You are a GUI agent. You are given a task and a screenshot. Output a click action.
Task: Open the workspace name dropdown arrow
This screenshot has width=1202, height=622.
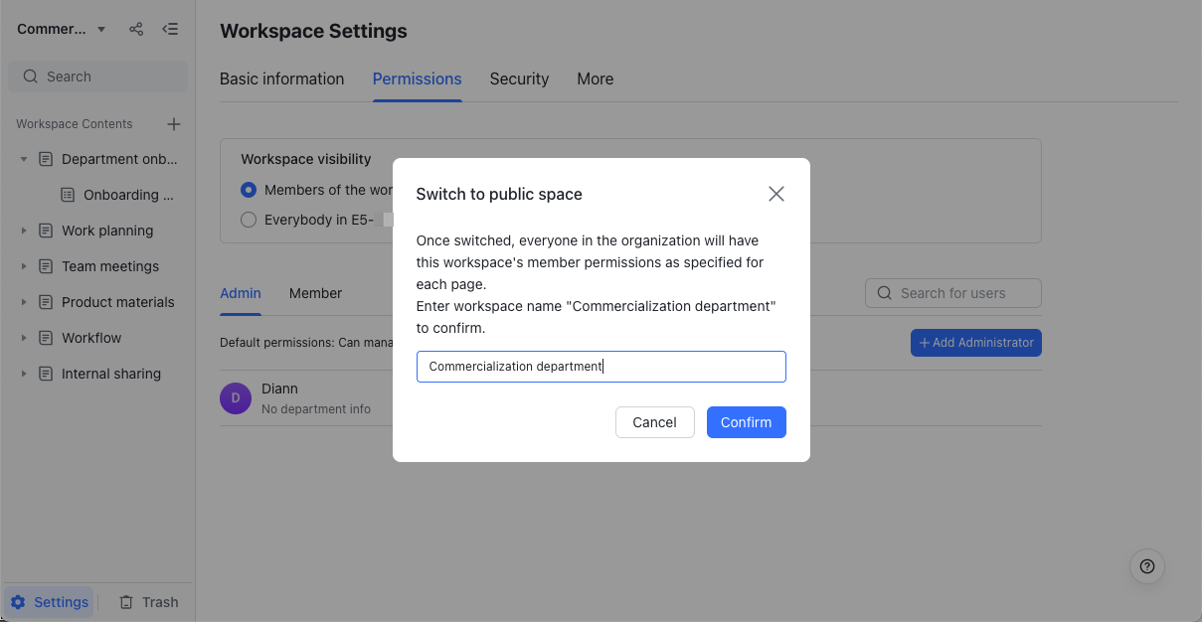101,29
